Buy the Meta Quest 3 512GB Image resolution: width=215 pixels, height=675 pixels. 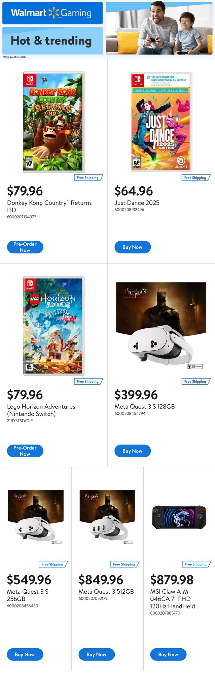pyautogui.click(x=97, y=654)
